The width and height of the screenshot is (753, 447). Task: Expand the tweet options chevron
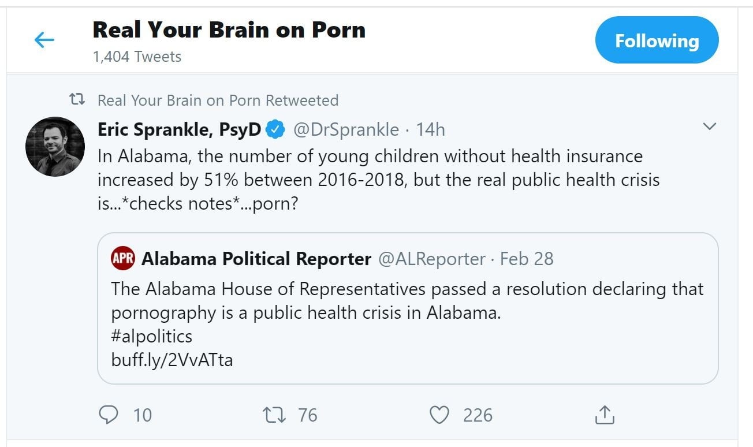(709, 126)
